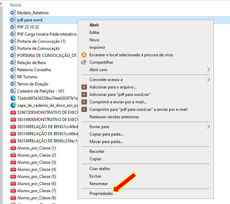
Task: Click WinRAR icon beside Comprimir e enviar por e-mail...
Action: pyautogui.click(x=84, y=102)
